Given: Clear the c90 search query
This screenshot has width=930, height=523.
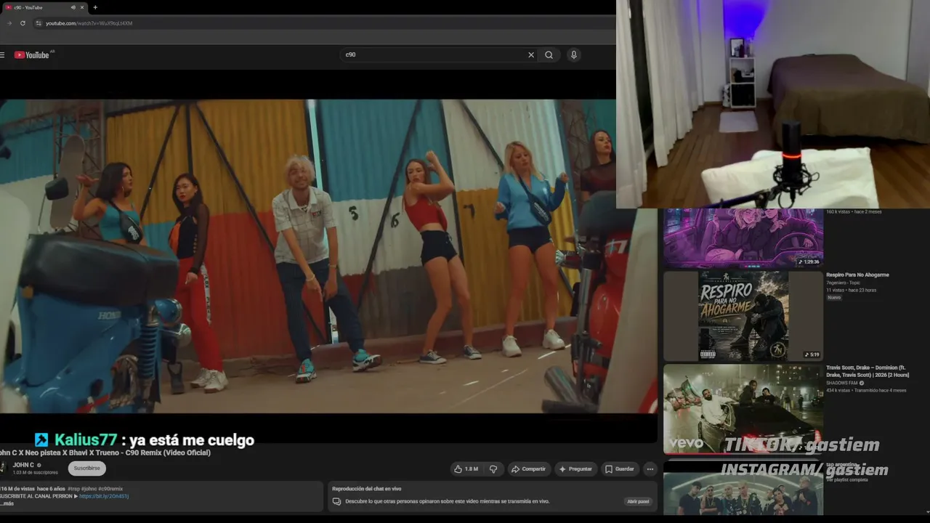Looking at the screenshot, I should pyautogui.click(x=531, y=54).
